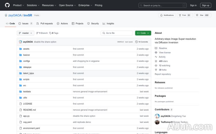The image size is (216, 134).
Task: Open the View license link
Action: pos(164,53)
